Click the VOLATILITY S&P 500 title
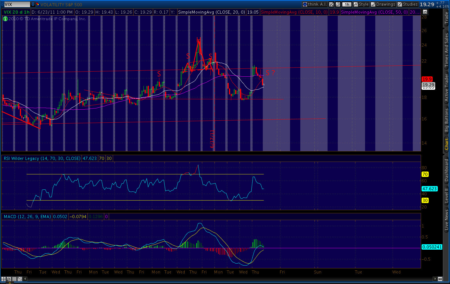The width and height of the screenshot is (450, 284). click(61, 5)
